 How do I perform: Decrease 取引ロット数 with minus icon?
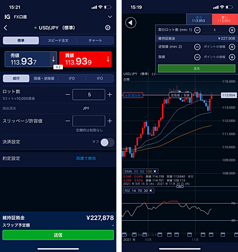tap(197, 30)
